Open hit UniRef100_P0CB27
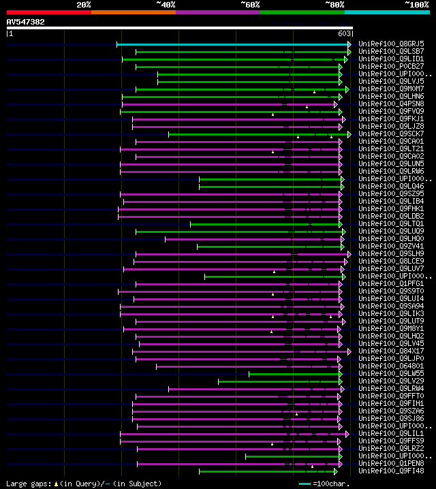 click(x=391, y=66)
